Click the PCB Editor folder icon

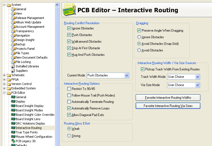pyautogui.click(x=9, y=93)
